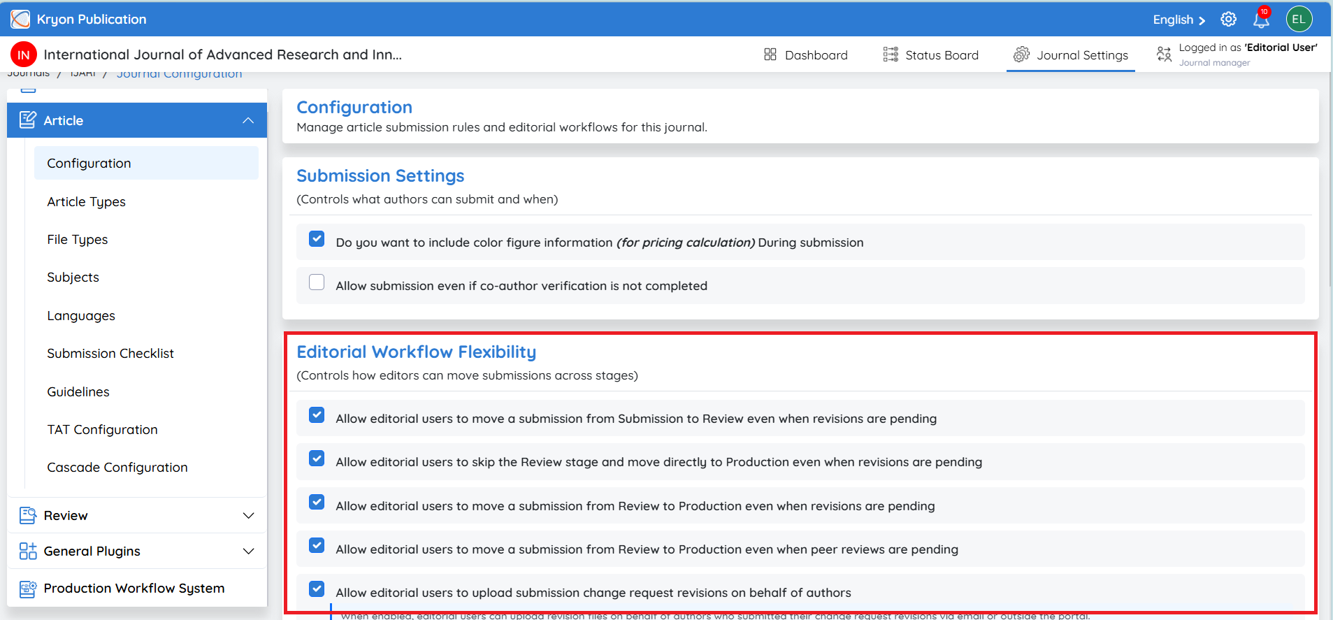Click the Journal Configuration breadcrumb link

pos(179,74)
